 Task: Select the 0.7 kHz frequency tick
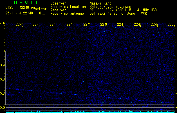pos(3,94)
